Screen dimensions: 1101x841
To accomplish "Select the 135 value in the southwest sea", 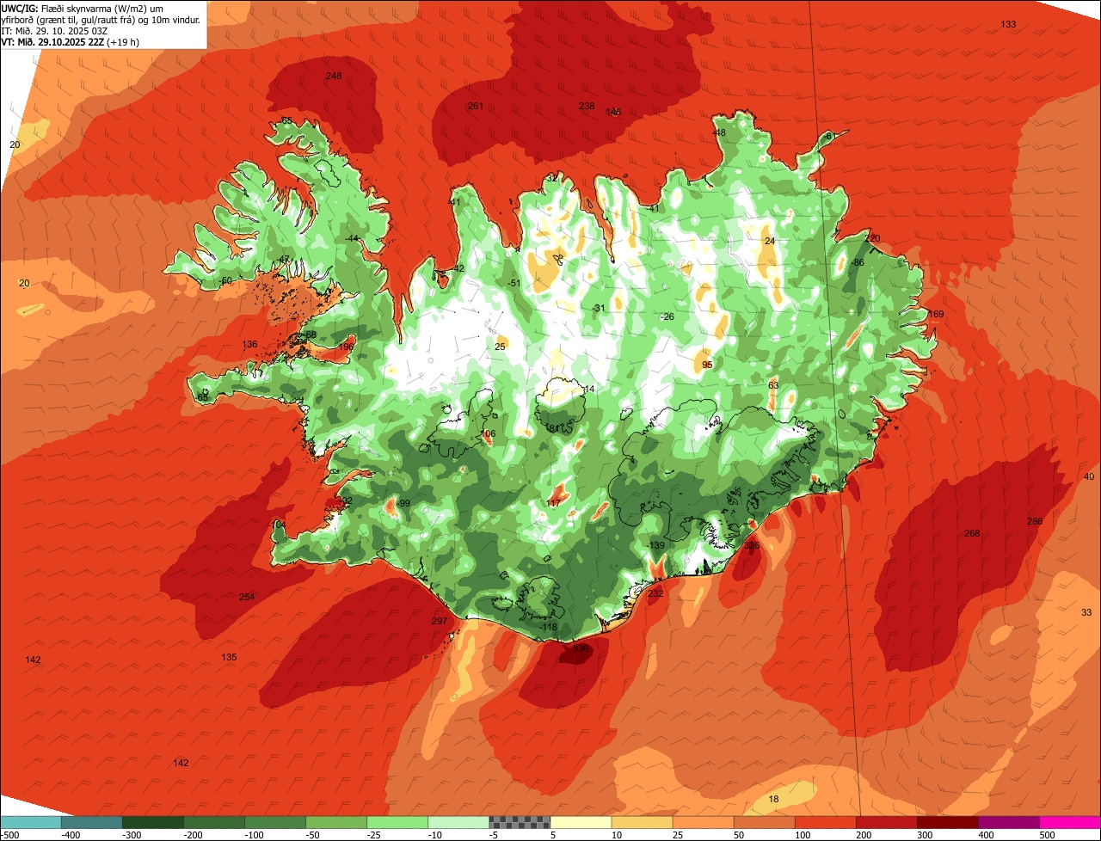I will tap(229, 658).
